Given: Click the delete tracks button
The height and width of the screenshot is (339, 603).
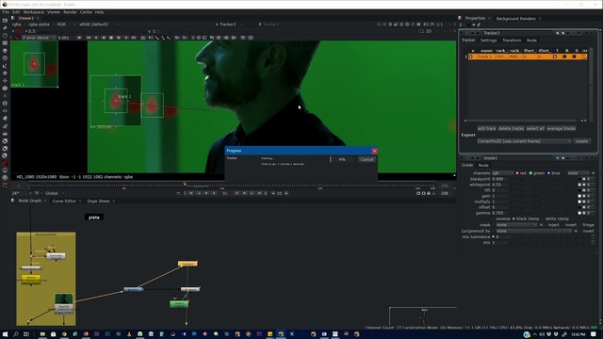Looking at the screenshot, I should (x=511, y=128).
